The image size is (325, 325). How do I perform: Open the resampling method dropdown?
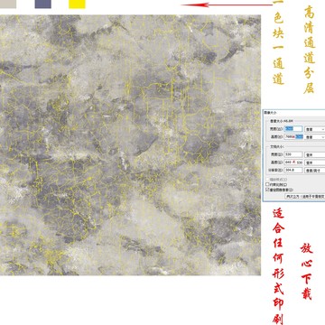(x=304, y=196)
